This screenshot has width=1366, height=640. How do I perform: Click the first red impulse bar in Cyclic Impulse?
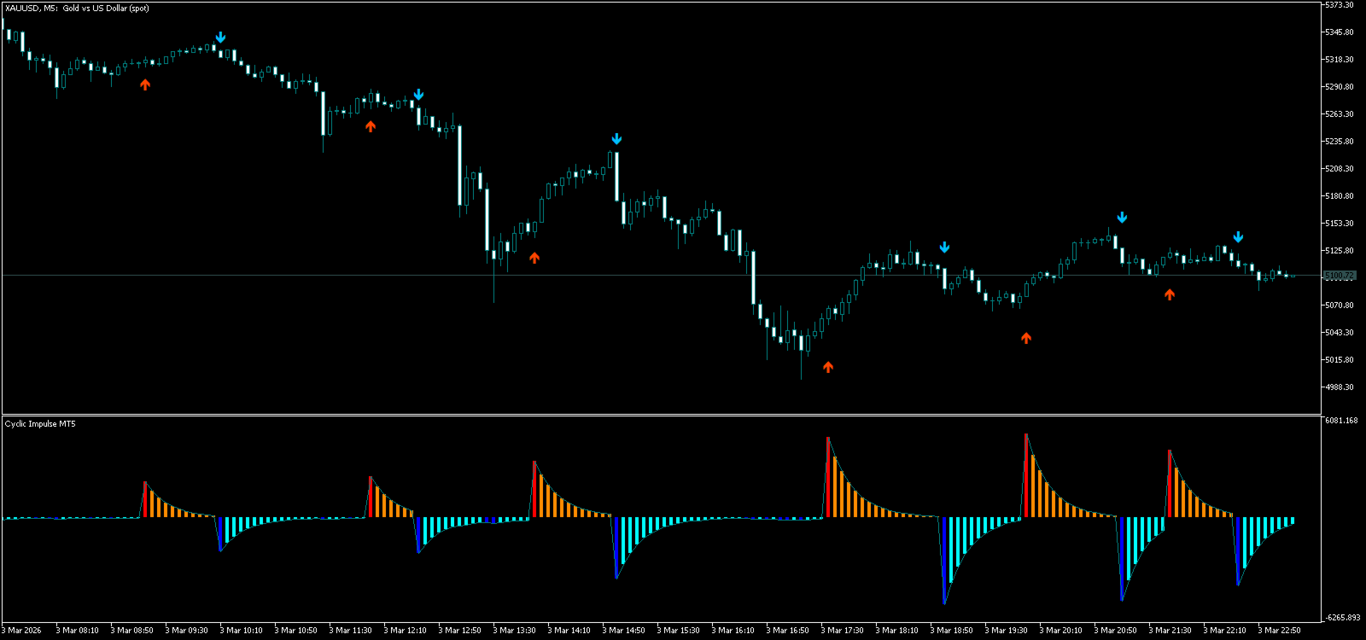(x=145, y=499)
